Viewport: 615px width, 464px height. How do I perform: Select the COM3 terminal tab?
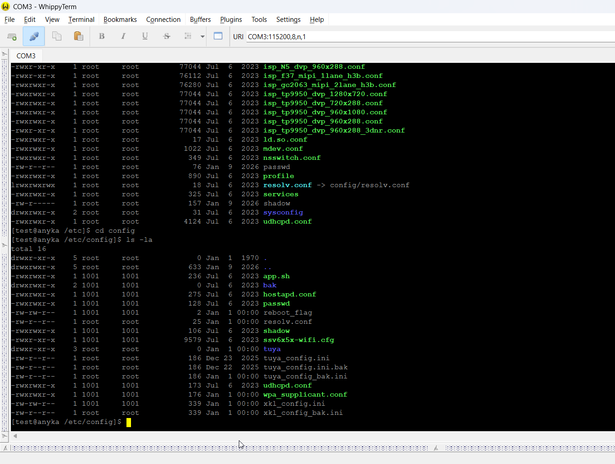pos(26,56)
